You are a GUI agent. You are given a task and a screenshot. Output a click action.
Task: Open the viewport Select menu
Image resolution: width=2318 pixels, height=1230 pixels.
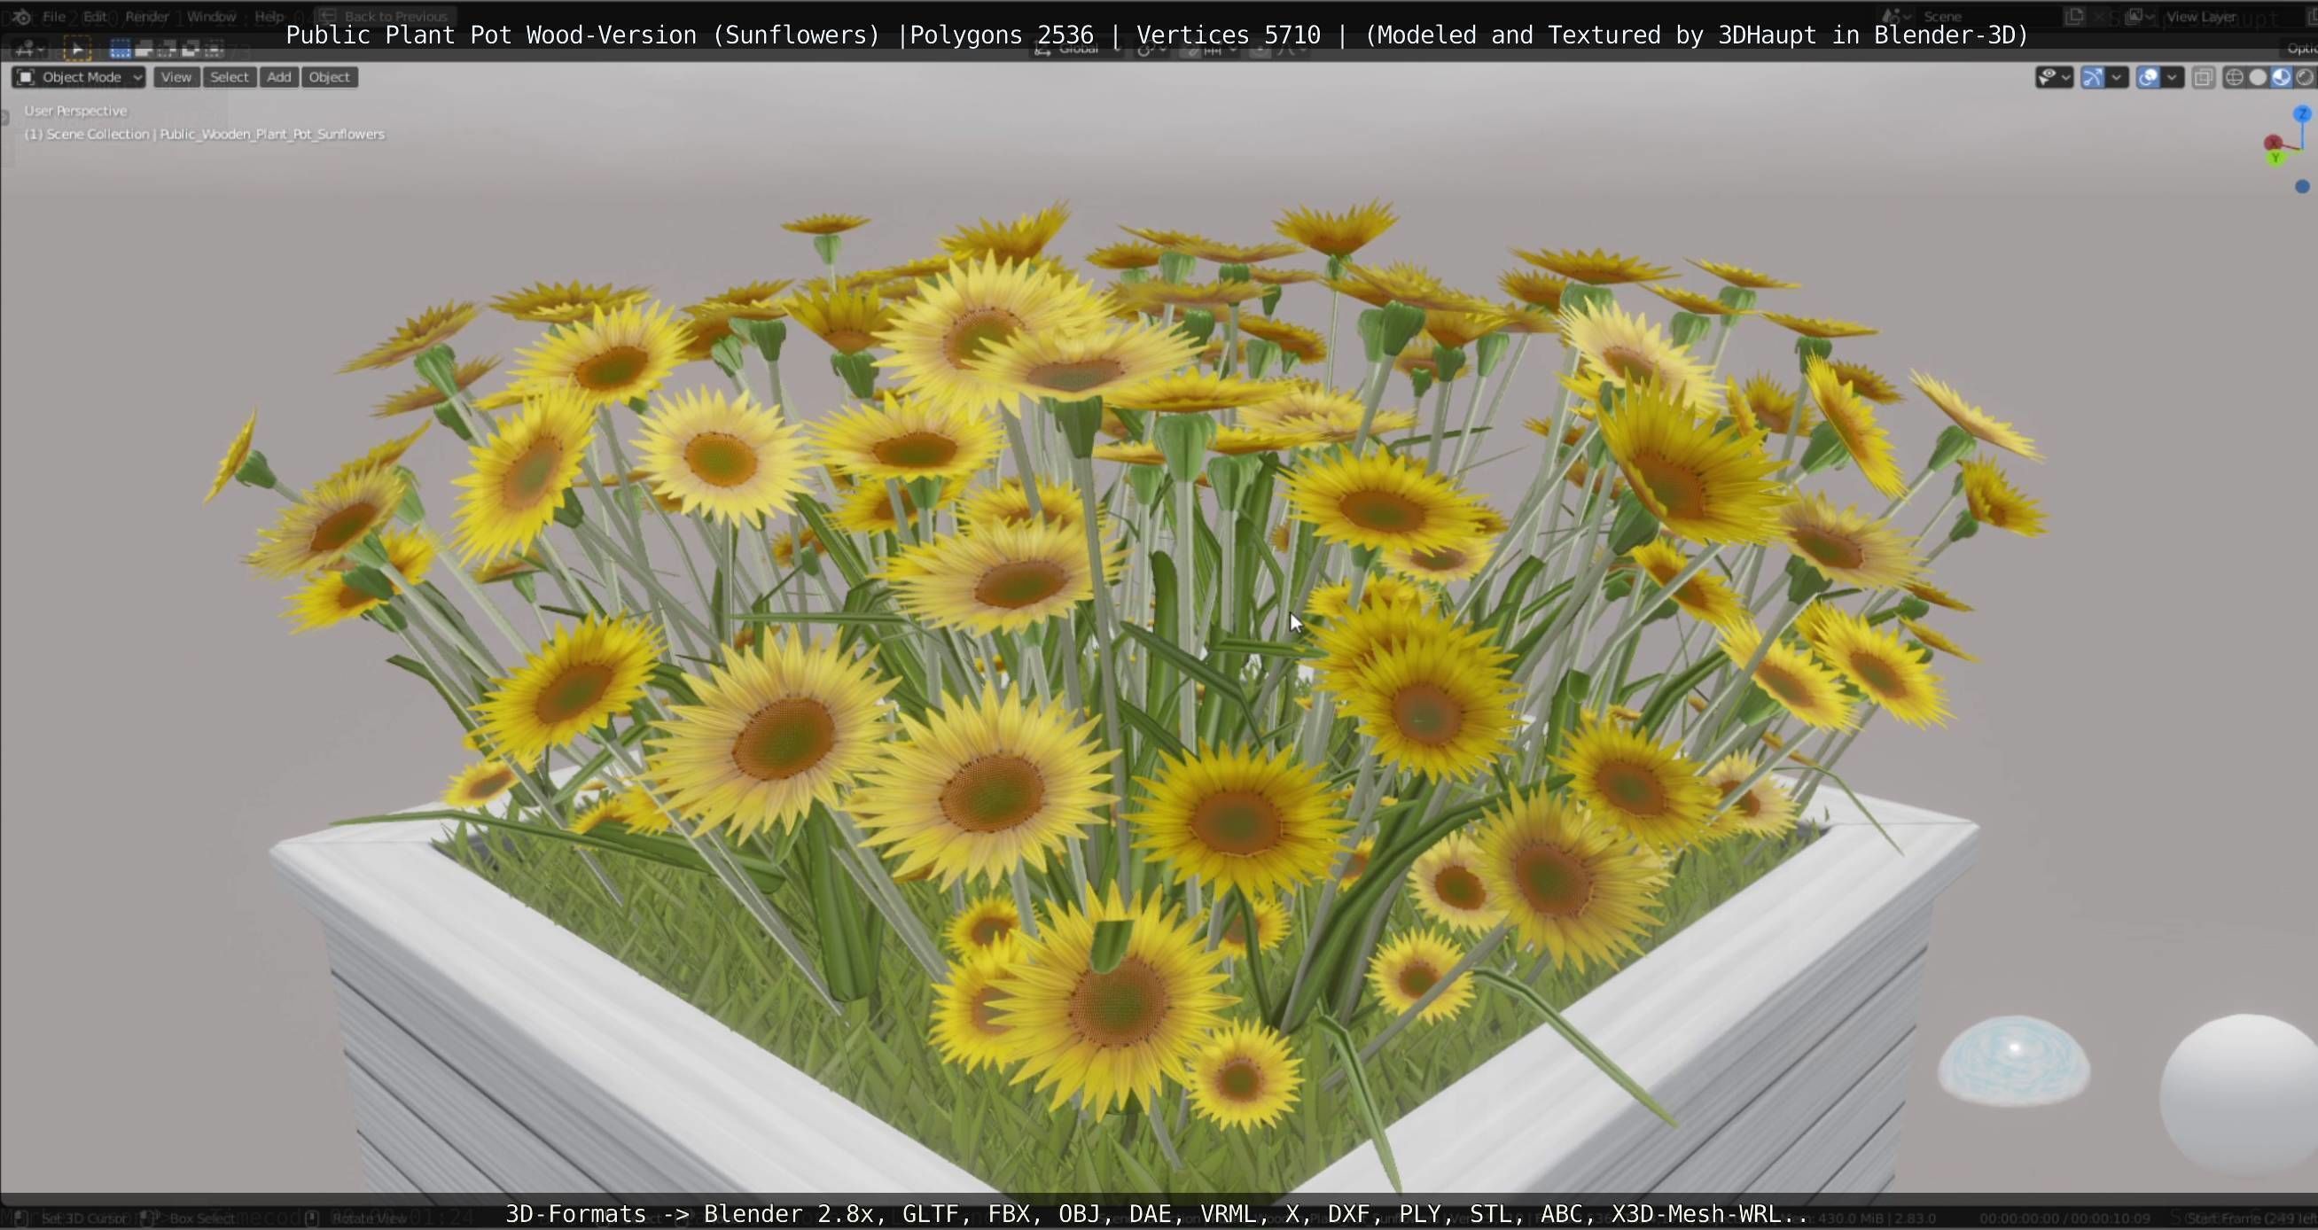click(x=229, y=77)
